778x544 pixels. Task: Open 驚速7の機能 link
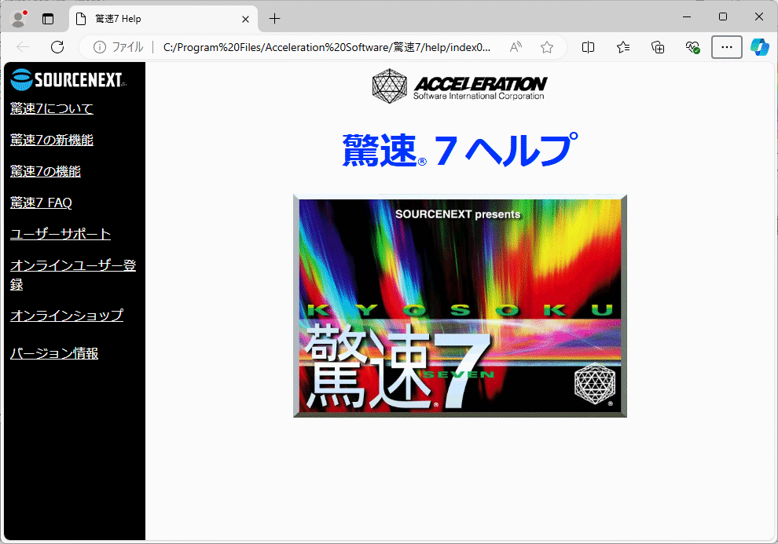pyautogui.click(x=45, y=171)
